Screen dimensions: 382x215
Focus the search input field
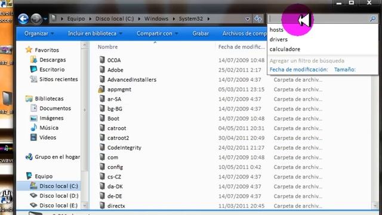coord(319,19)
